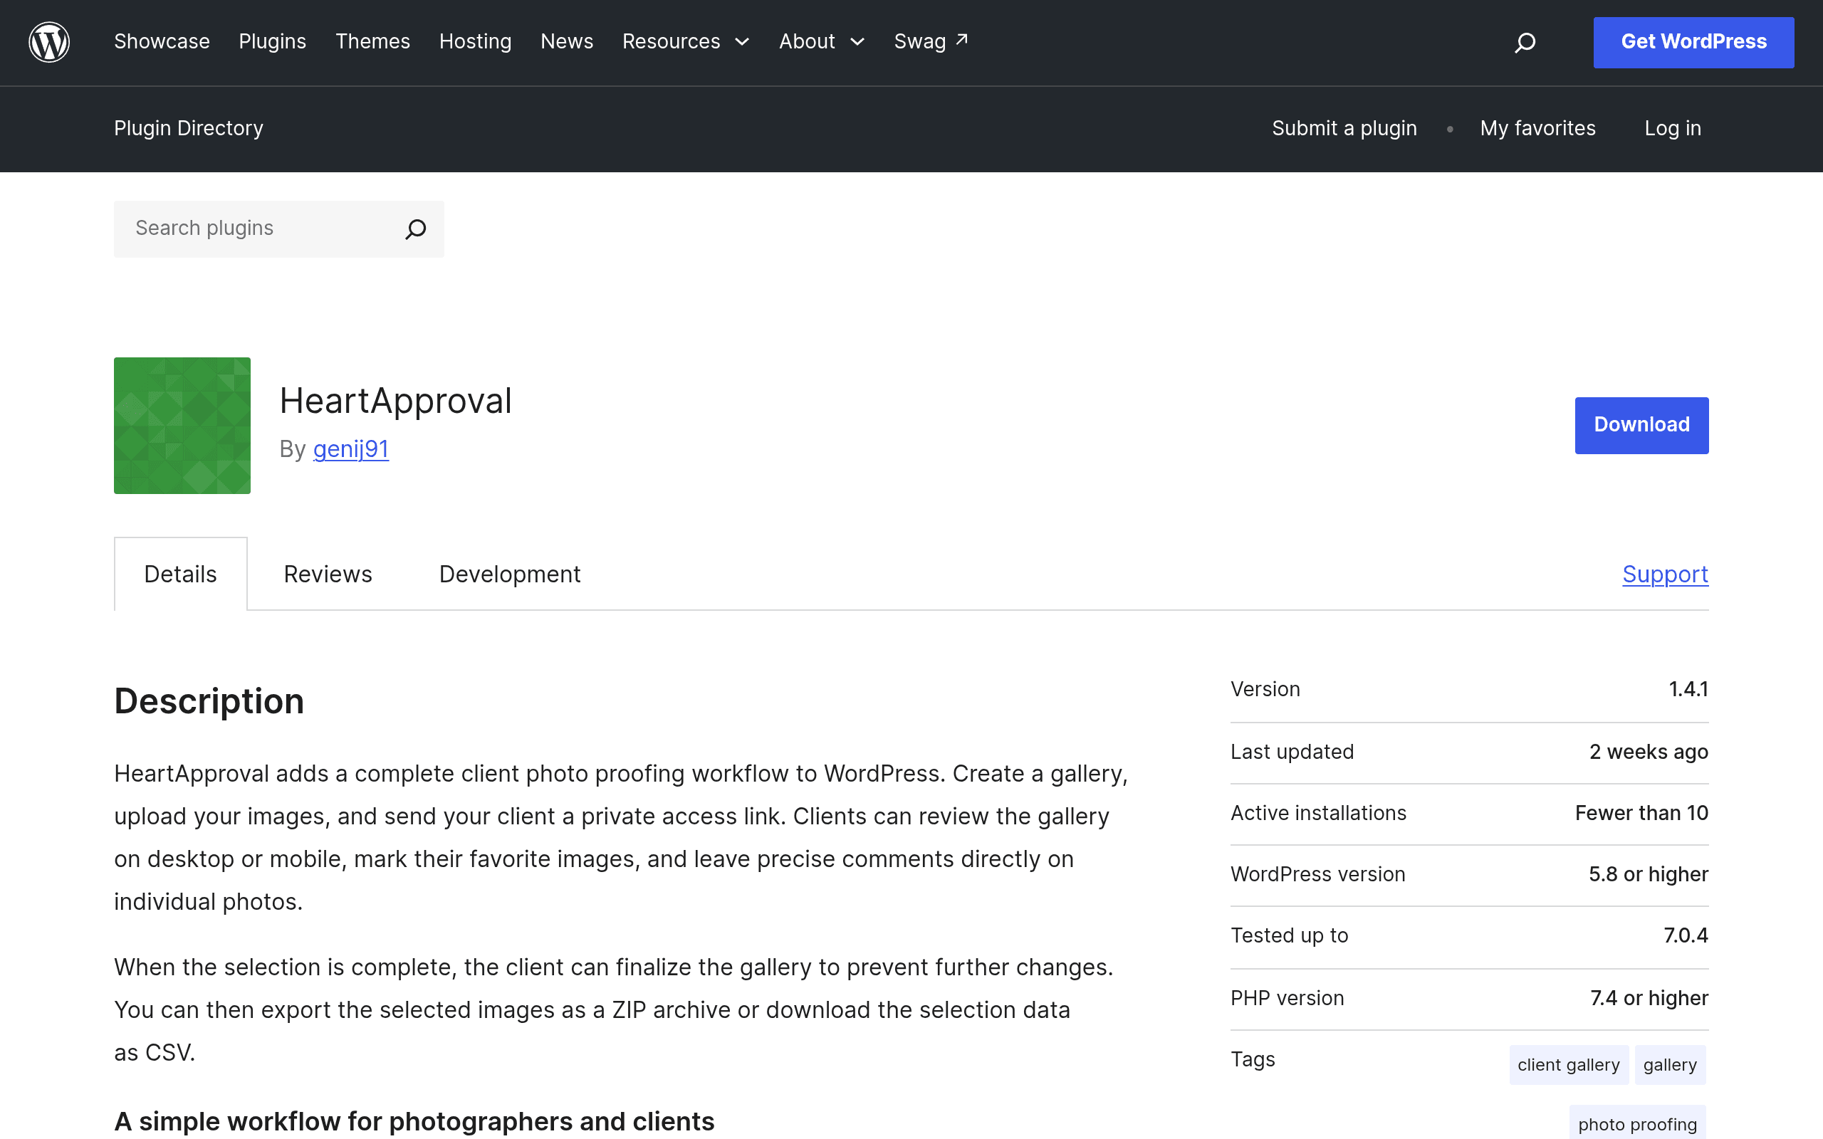
Task: Click the HeartApproval green plugin icon
Action: click(x=182, y=426)
